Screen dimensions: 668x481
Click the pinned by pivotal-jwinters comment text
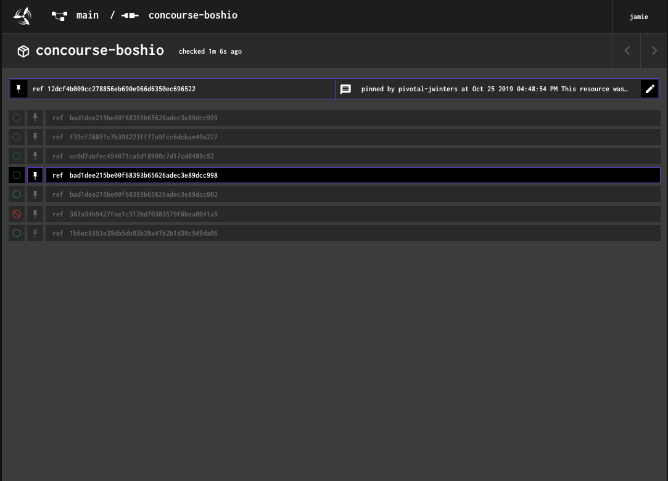pos(494,89)
